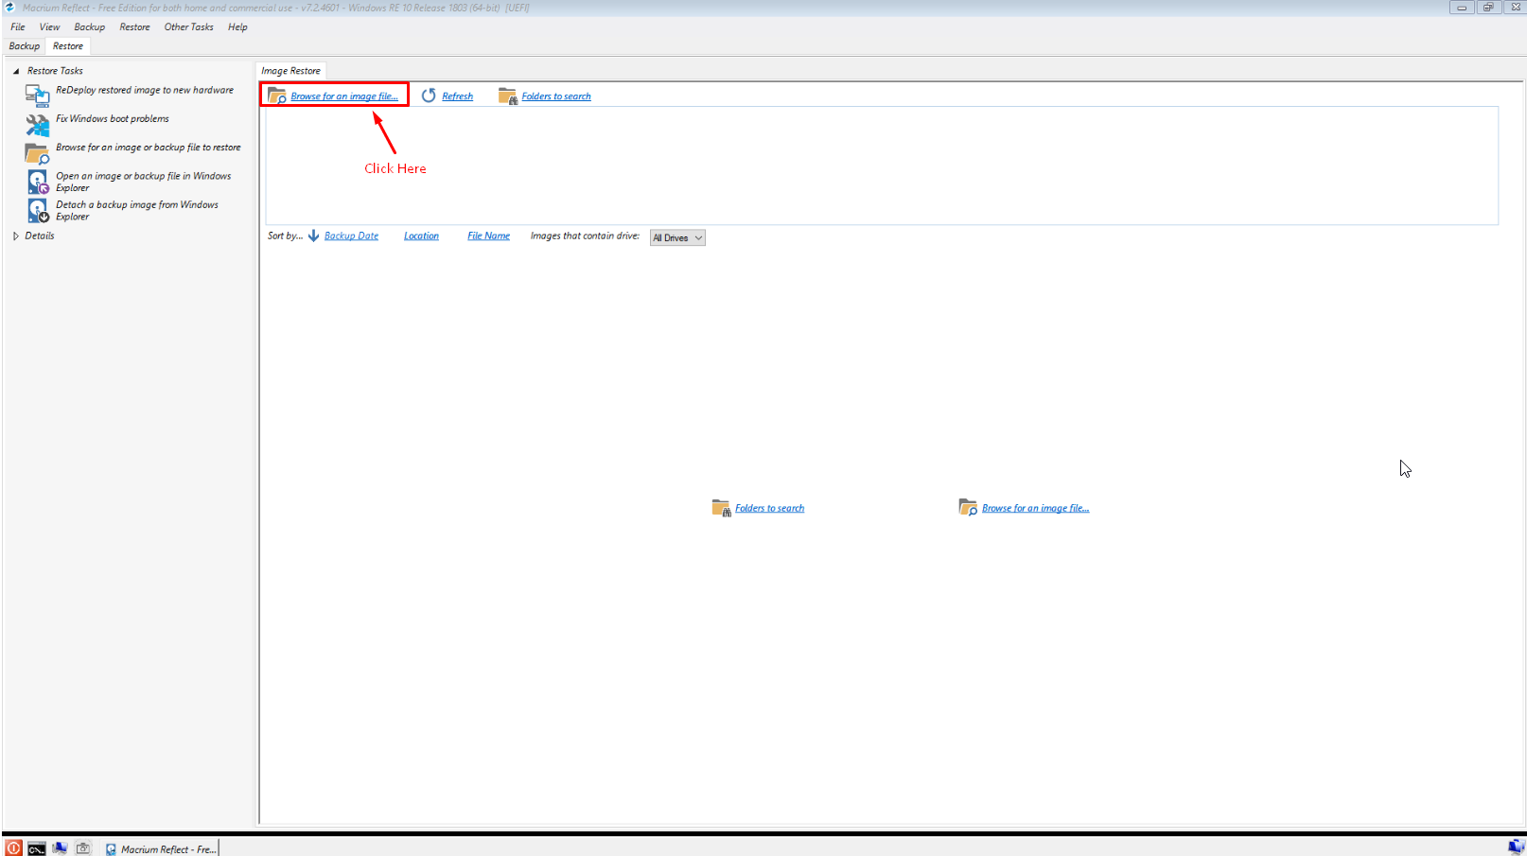
Task: Open the All Drives dropdown
Action: point(677,237)
